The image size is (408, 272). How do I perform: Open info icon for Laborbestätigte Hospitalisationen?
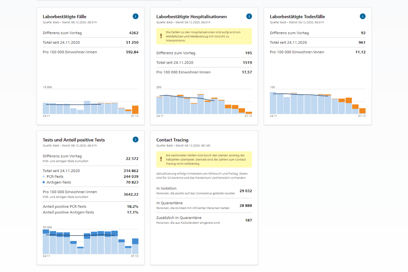(249, 16)
